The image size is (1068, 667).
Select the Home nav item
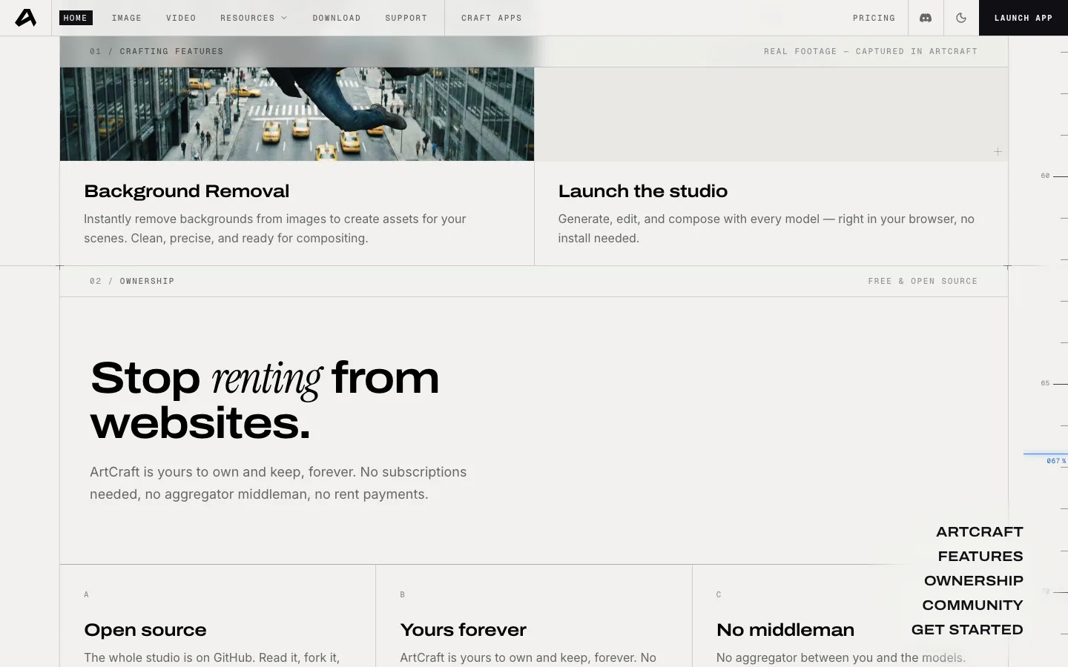[x=76, y=18]
